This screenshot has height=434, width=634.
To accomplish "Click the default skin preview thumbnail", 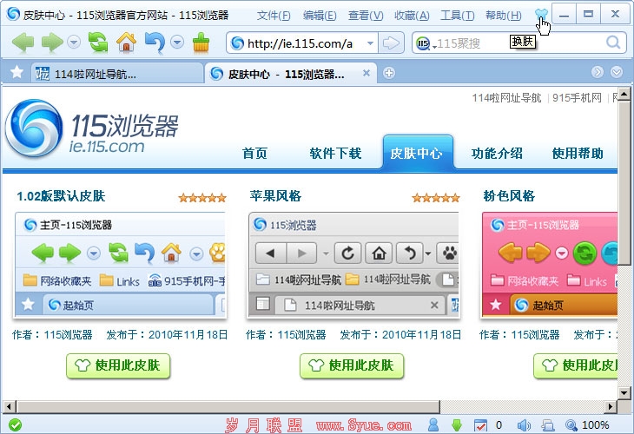I will [x=120, y=265].
